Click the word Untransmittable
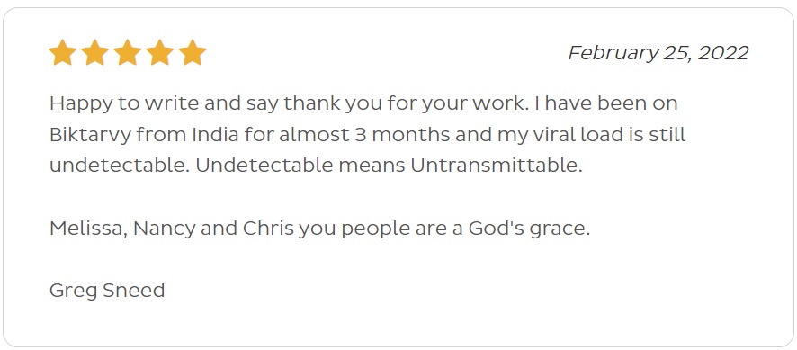 coord(497,166)
